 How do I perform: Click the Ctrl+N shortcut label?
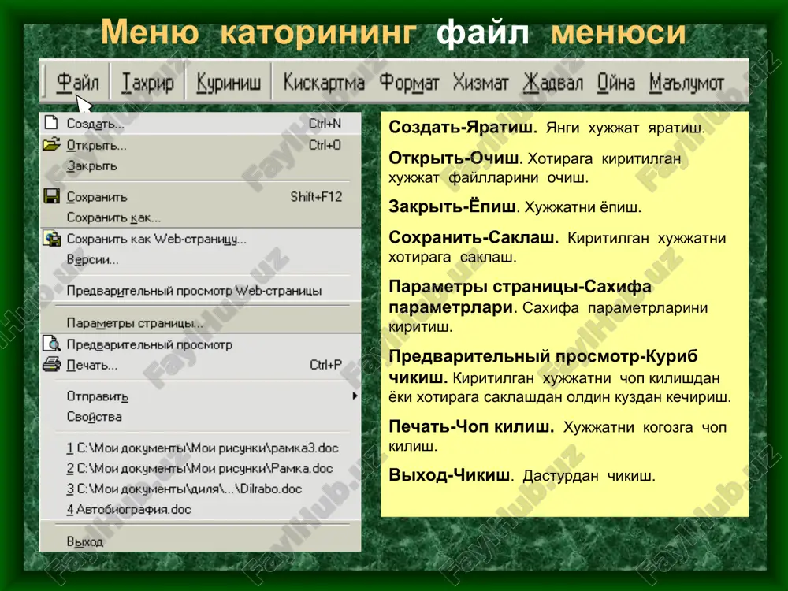click(x=325, y=123)
